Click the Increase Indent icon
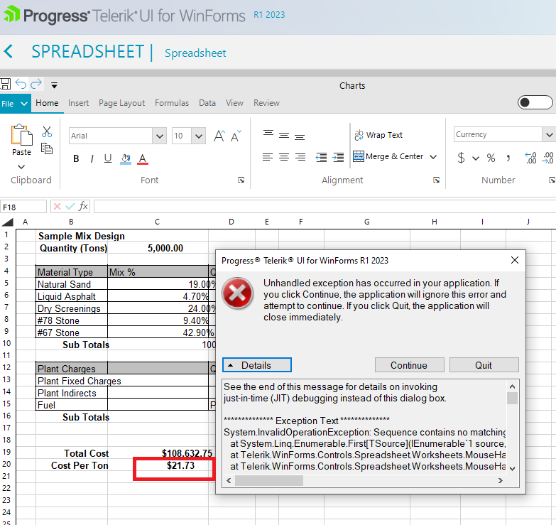The image size is (556, 525). pos(338,157)
